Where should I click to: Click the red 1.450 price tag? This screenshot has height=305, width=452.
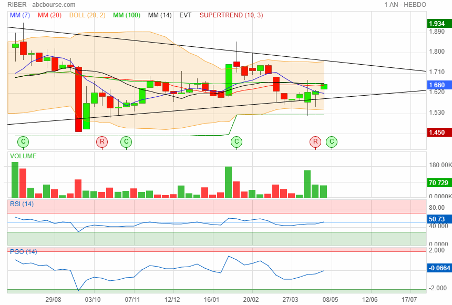tap(439, 133)
